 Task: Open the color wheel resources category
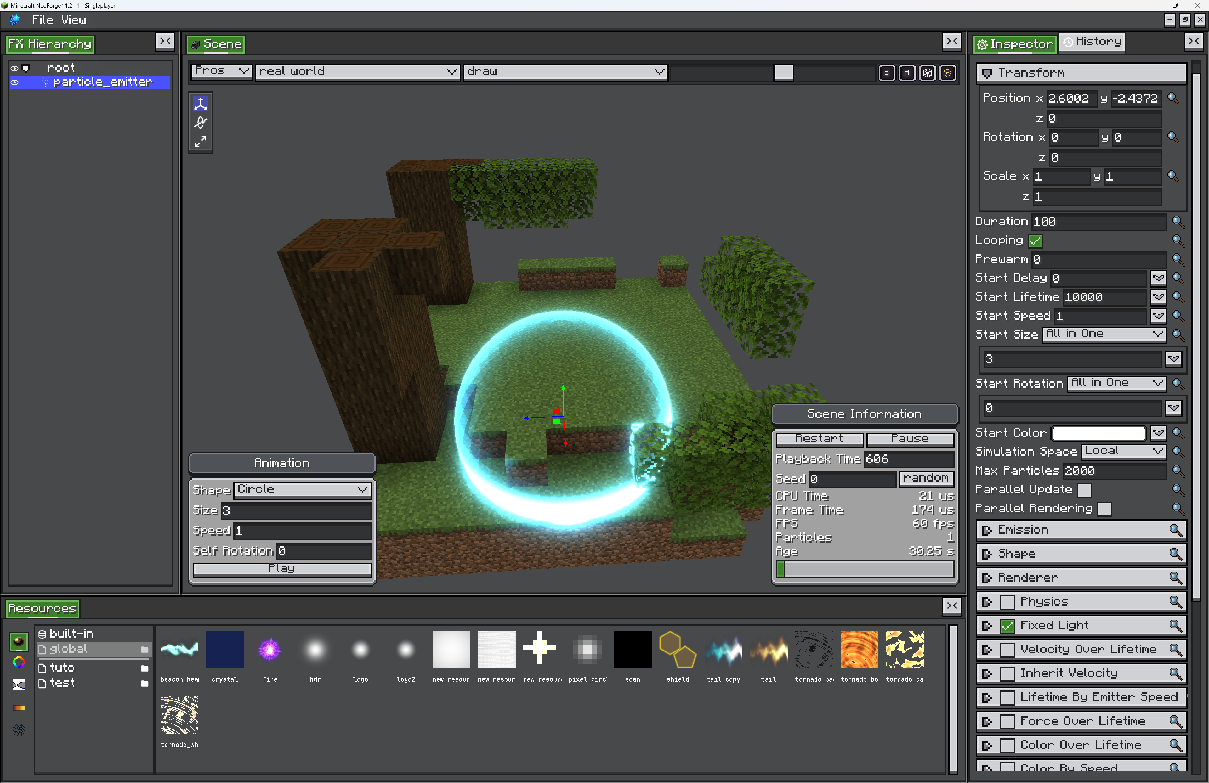tap(19, 663)
